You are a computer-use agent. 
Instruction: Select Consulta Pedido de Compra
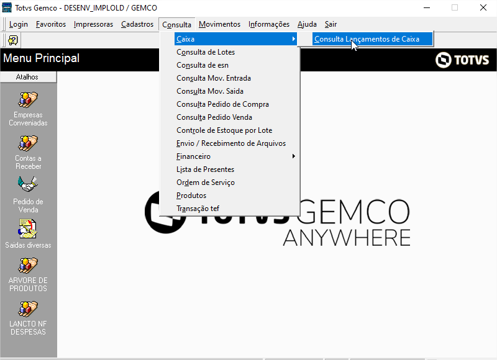point(236,104)
